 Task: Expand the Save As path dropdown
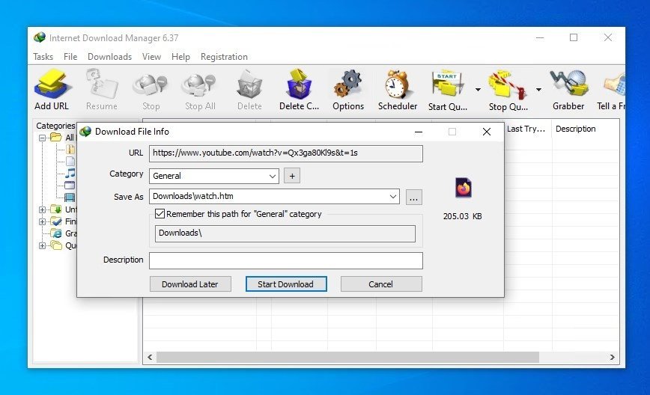[393, 197]
